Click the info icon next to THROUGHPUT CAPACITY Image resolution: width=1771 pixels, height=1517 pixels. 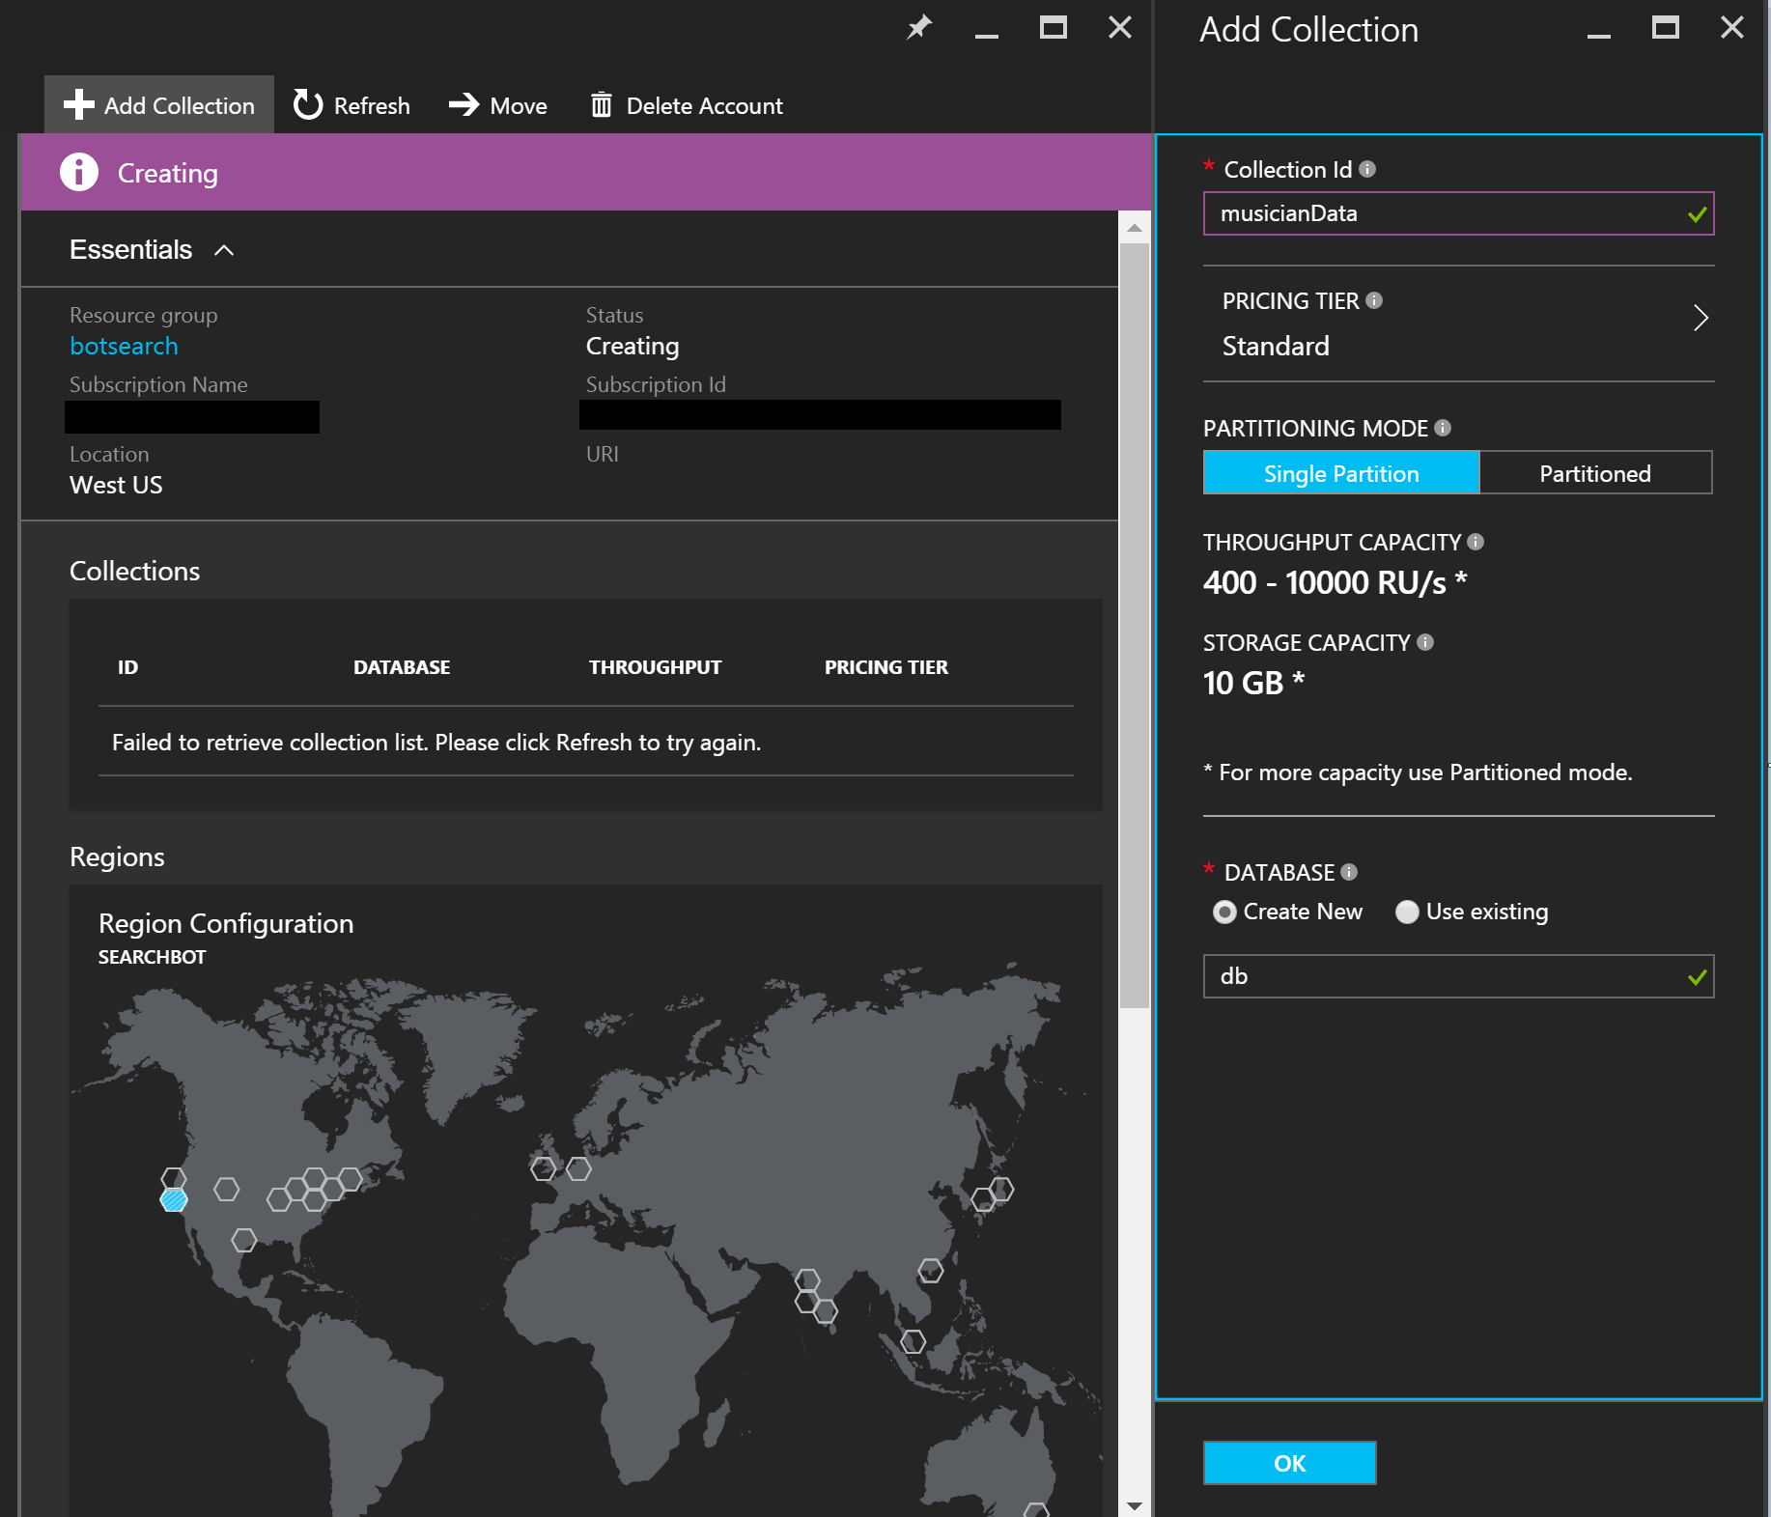(1476, 542)
